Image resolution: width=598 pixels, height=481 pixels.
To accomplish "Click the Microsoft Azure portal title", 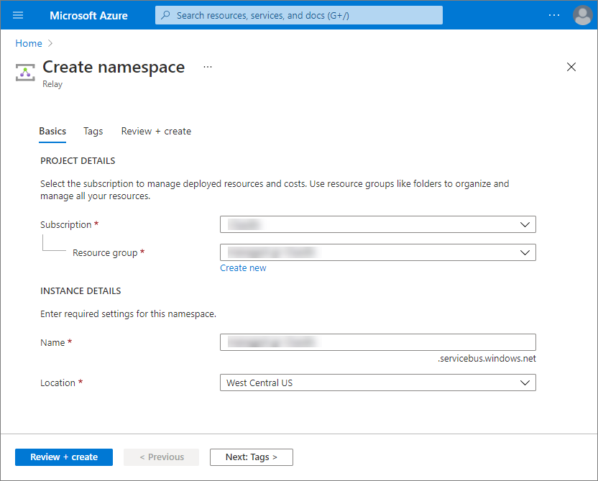I will click(x=87, y=15).
